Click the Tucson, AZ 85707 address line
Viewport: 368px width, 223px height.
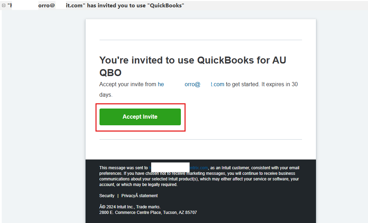[x=148, y=213]
